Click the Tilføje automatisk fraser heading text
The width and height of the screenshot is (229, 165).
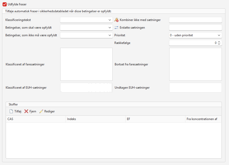(58, 11)
